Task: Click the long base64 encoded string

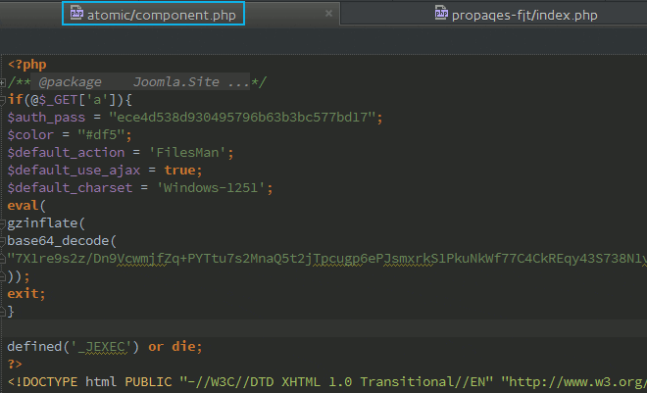Action: tap(327, 259)
